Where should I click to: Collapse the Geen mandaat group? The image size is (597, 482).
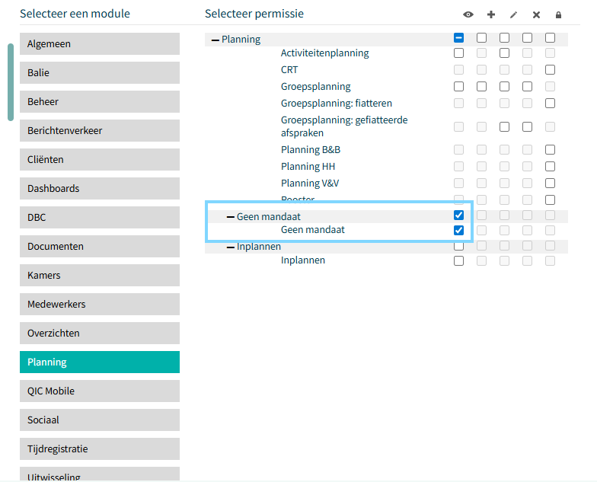tap(230, 217)
